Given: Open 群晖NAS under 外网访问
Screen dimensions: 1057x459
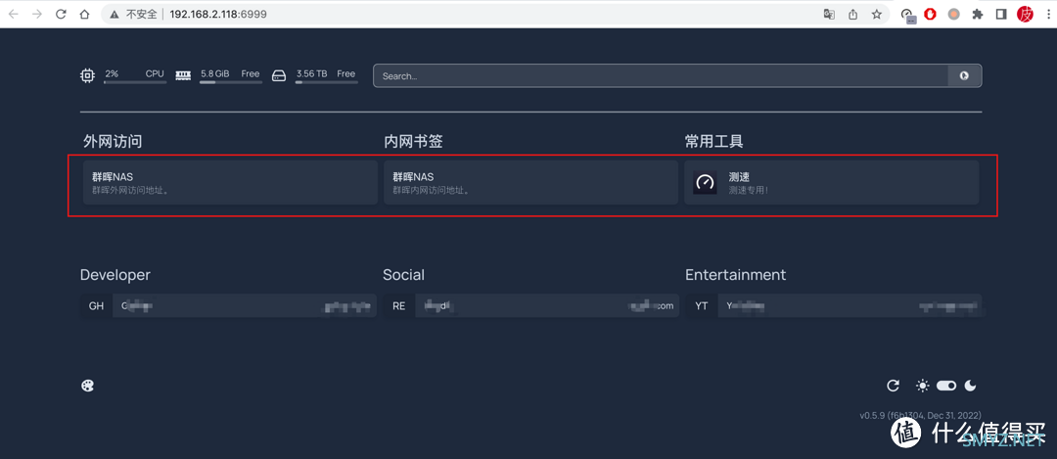Looking at the screenshot, I should pyautogui.click(x=231, y=182).
